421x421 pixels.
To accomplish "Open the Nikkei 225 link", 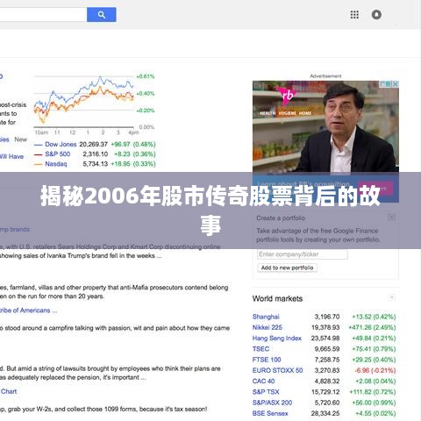I will click(268, 327).
